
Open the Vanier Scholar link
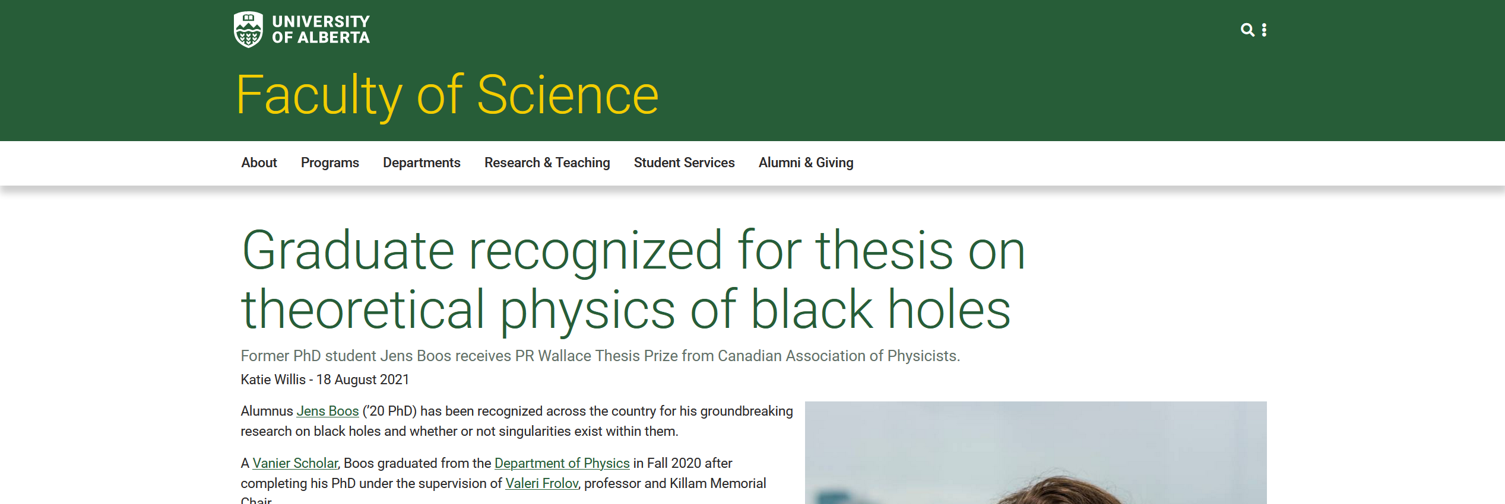click(x=295, y=463)
